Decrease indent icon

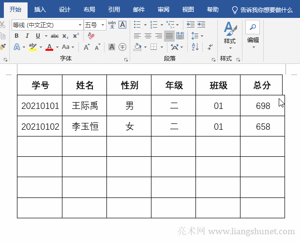point(191,25)
